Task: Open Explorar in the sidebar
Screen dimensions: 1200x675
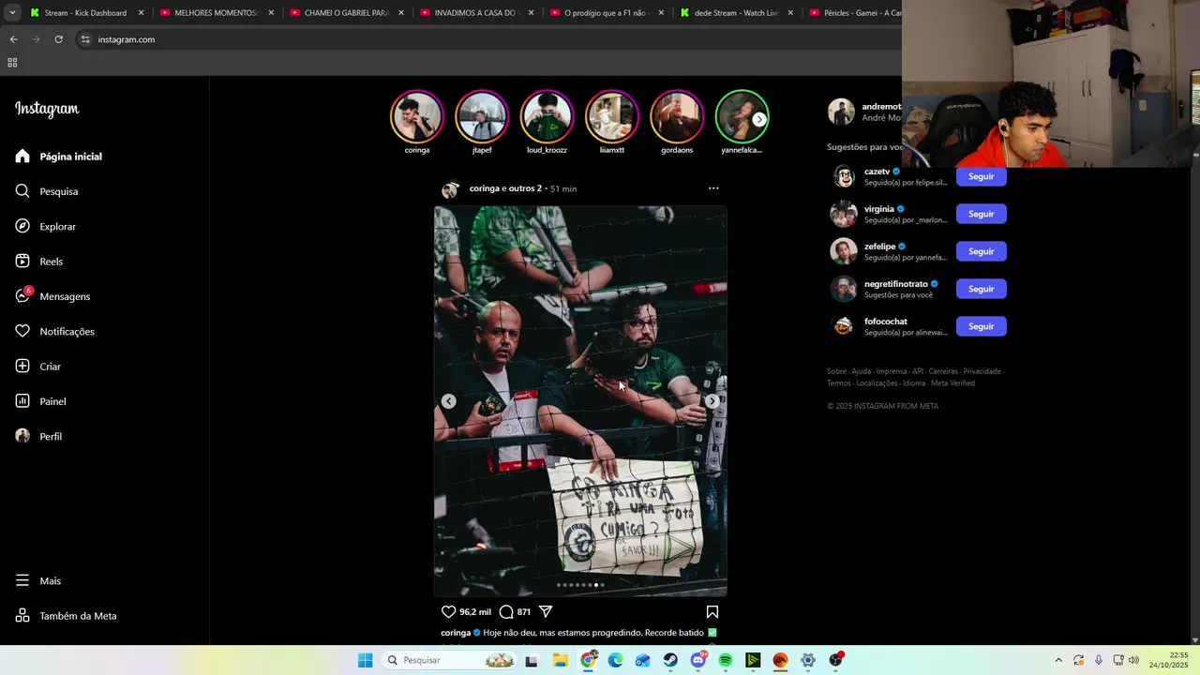Action: [46, 226]
